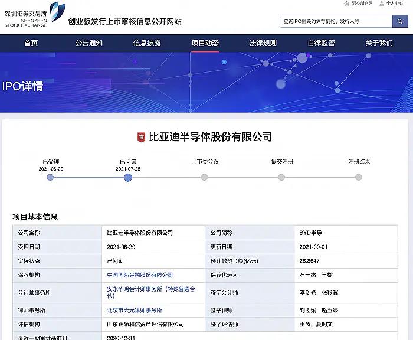Open the 信息披露 nav item

click(147, 43)
